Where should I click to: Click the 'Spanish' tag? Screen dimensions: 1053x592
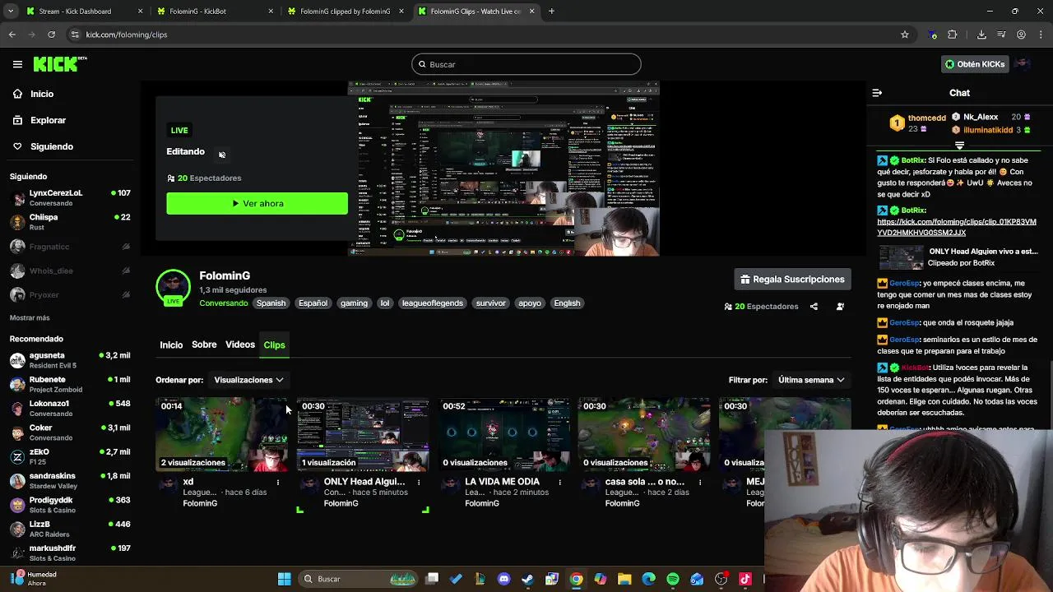[271, 303]
